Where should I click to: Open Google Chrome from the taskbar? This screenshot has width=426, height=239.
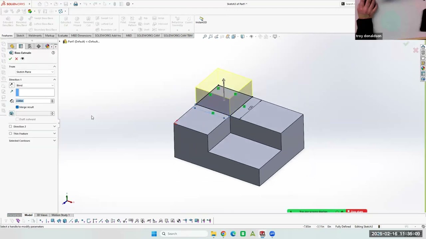(x=223, y=234)
